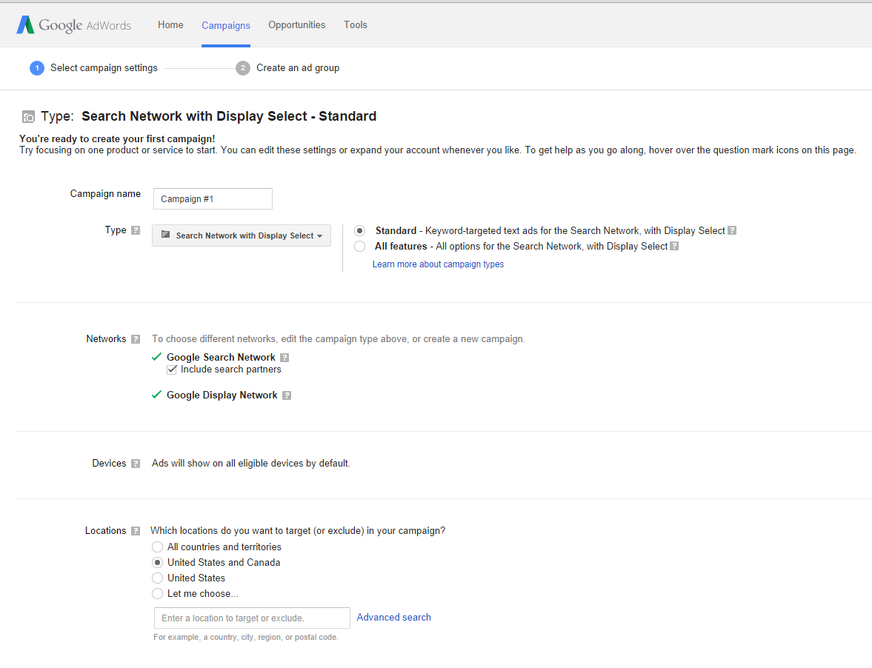Click the Google Search Network label
The width and height of the screenshot is (872, 668).
pos(221,358)
